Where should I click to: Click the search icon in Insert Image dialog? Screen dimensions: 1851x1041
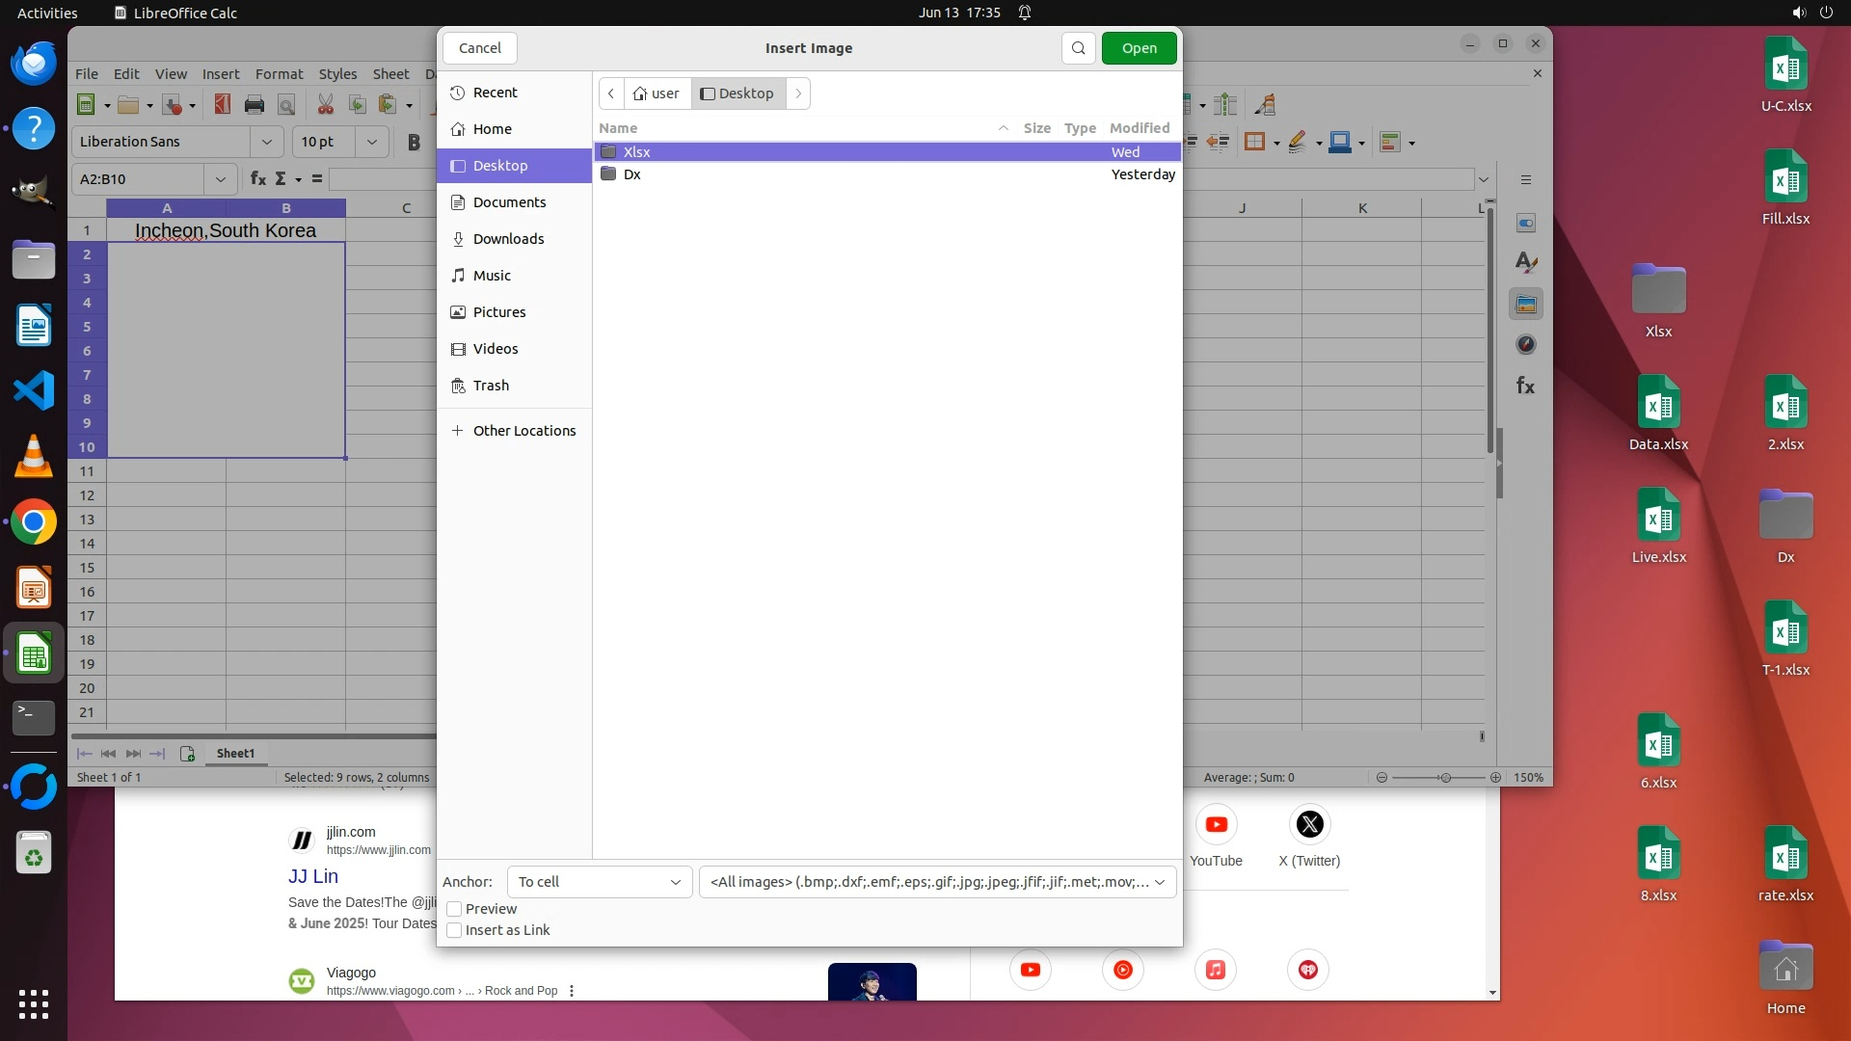[x=1079, y=48]
